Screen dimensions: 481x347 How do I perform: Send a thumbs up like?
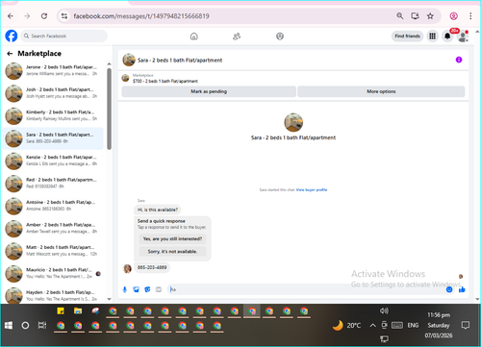pyautogui.click(x=462, y=289)
